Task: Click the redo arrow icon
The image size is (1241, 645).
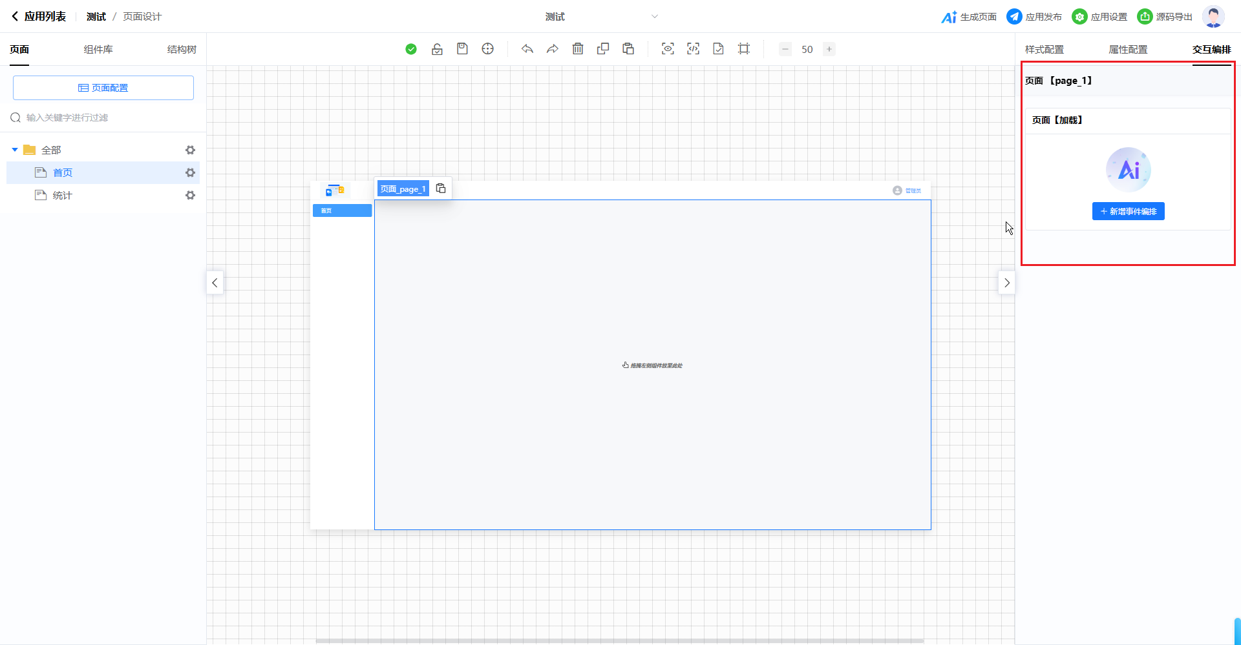Action: [553, 49]
